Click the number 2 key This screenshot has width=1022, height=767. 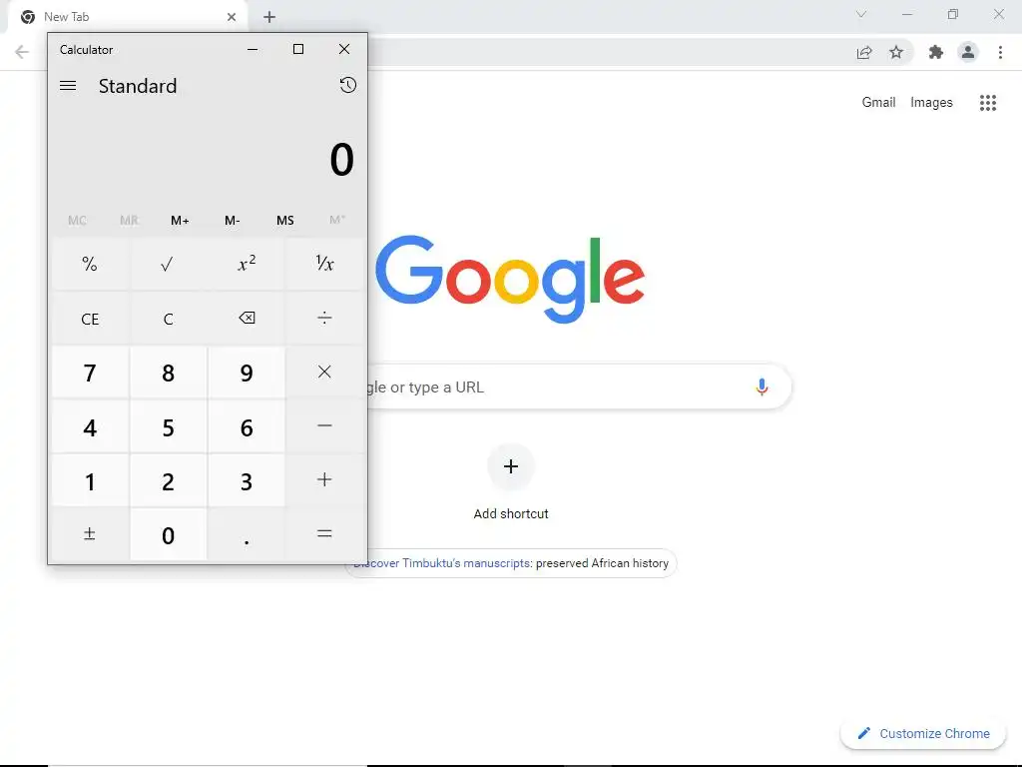coord(168,480)
